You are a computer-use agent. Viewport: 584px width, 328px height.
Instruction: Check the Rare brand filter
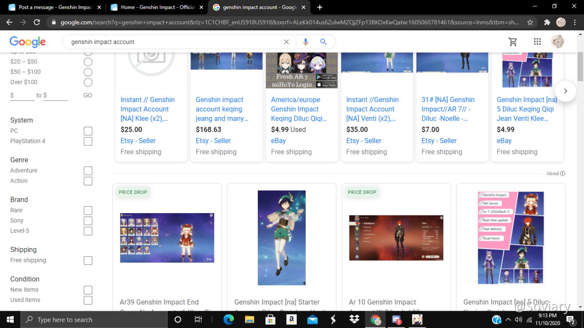pyautogui.click(x=88, y=211)
